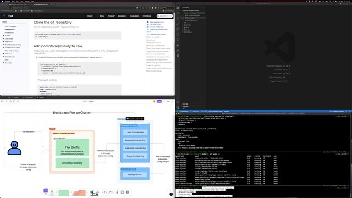Open the GitHub link in the Flux navbar
The image size is (352, 198).
147,16
